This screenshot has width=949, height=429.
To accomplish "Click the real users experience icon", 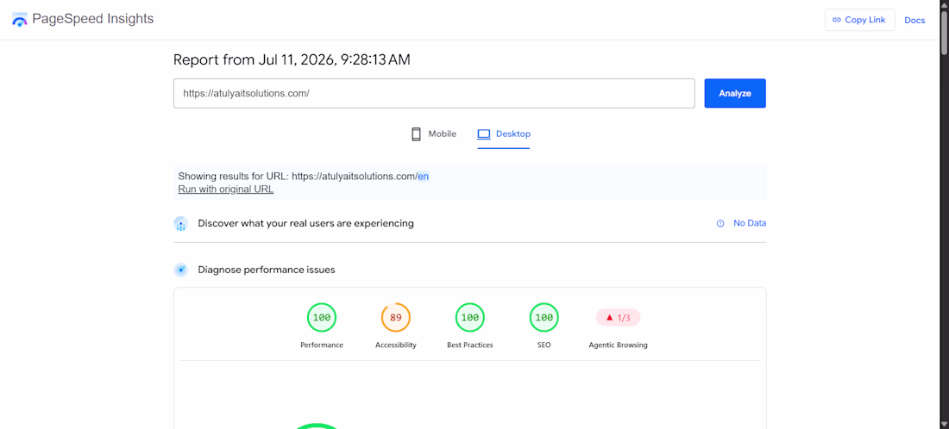I will click(180, 224).
